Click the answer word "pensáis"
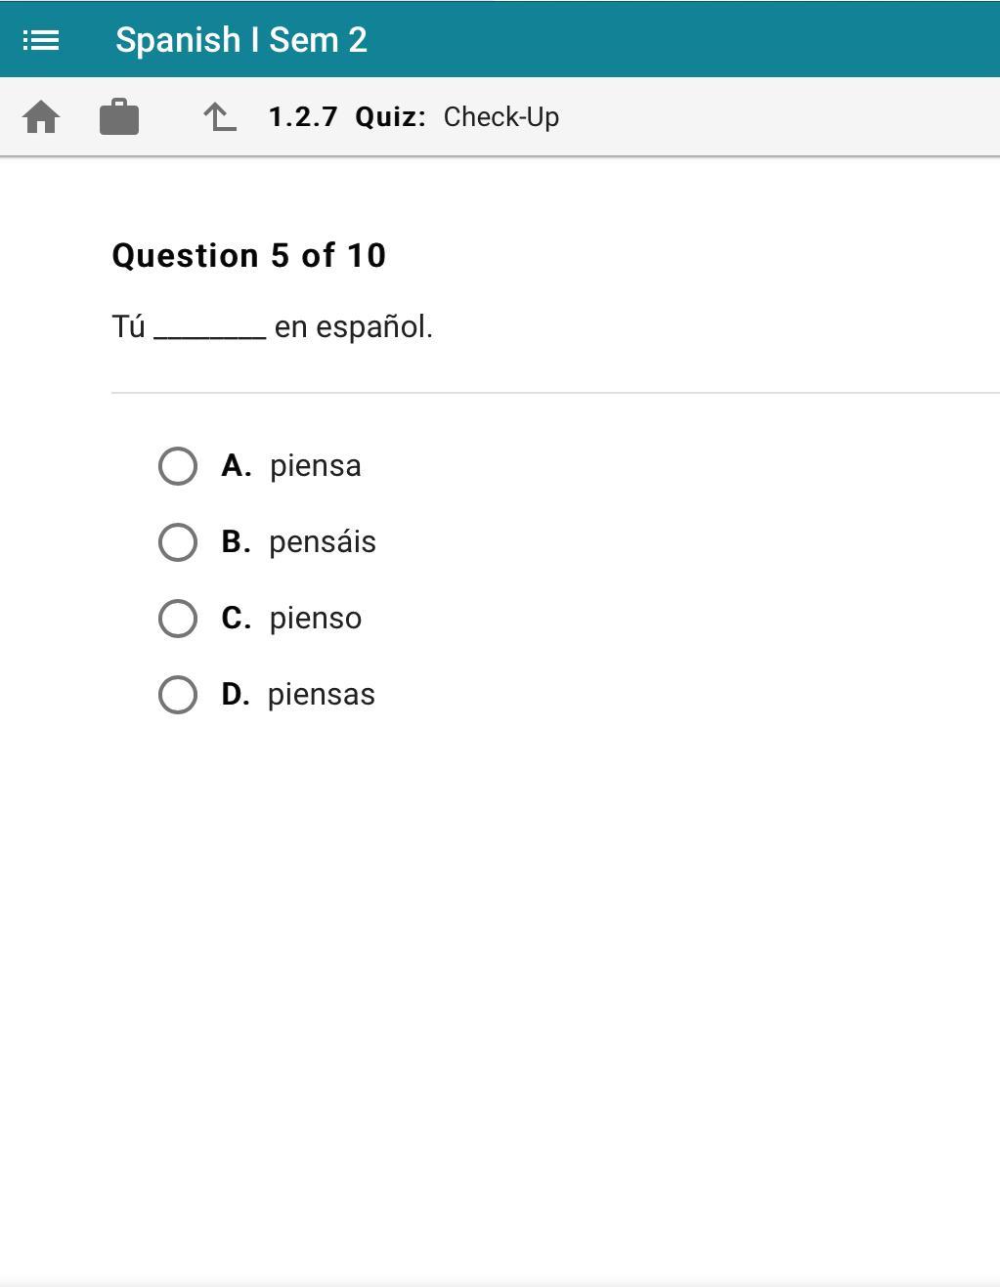Image resolution: width=1000 pixels, height=1287 pixels. (322, 542)
